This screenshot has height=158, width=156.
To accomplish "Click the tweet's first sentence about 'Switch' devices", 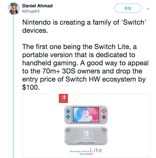I will pyautogui.click(x=84, y=26).
